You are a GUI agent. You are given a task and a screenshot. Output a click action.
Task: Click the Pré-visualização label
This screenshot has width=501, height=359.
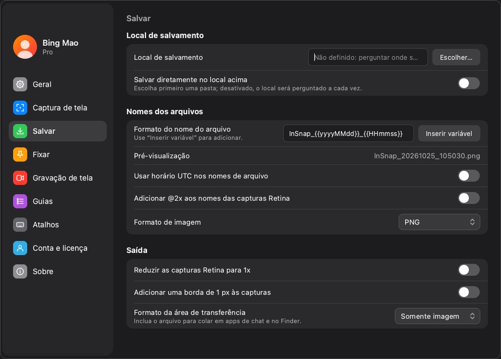(x=162, y=156)
